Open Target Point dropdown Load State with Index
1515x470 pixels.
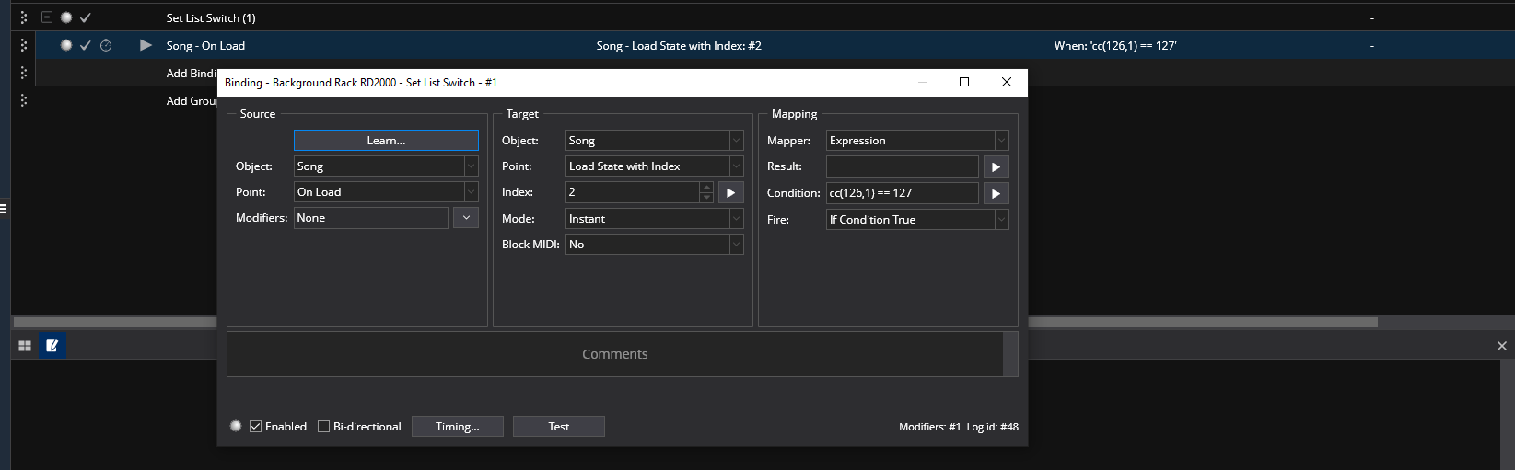click(x=736, y=166)
